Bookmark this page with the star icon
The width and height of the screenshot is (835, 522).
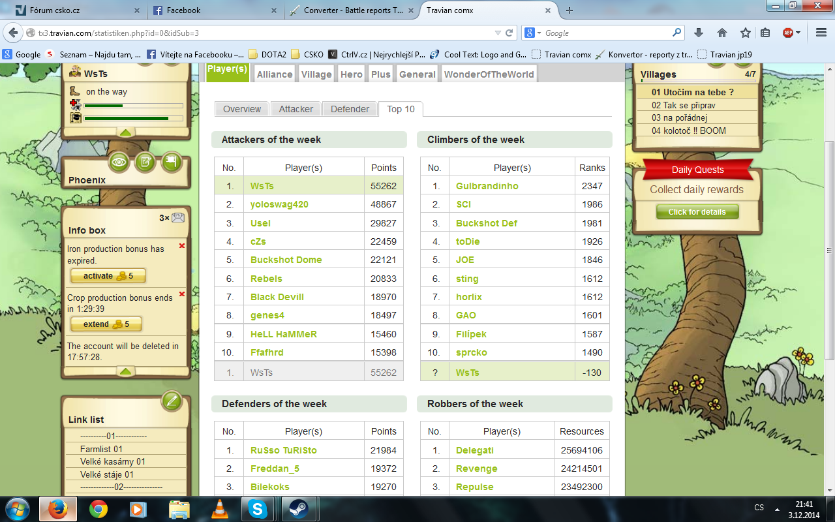point(745,33)
